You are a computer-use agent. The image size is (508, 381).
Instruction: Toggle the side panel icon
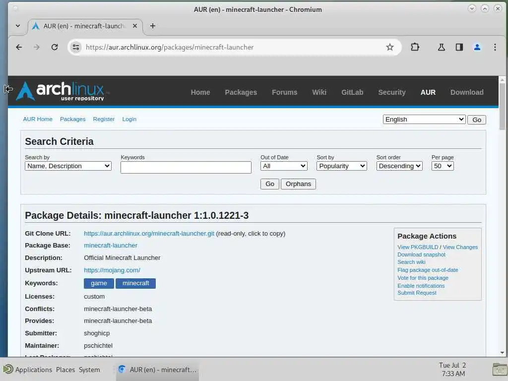[459, 47]
